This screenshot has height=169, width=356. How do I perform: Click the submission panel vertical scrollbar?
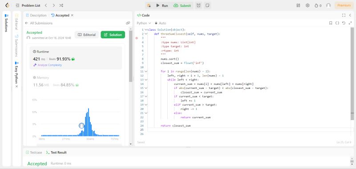130,56
